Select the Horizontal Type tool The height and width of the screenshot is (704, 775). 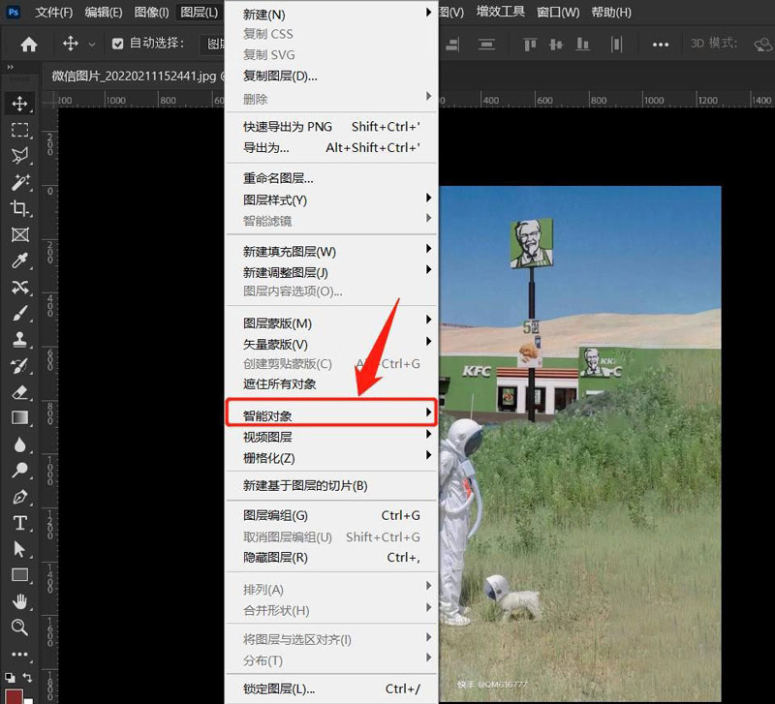(21, 523)
